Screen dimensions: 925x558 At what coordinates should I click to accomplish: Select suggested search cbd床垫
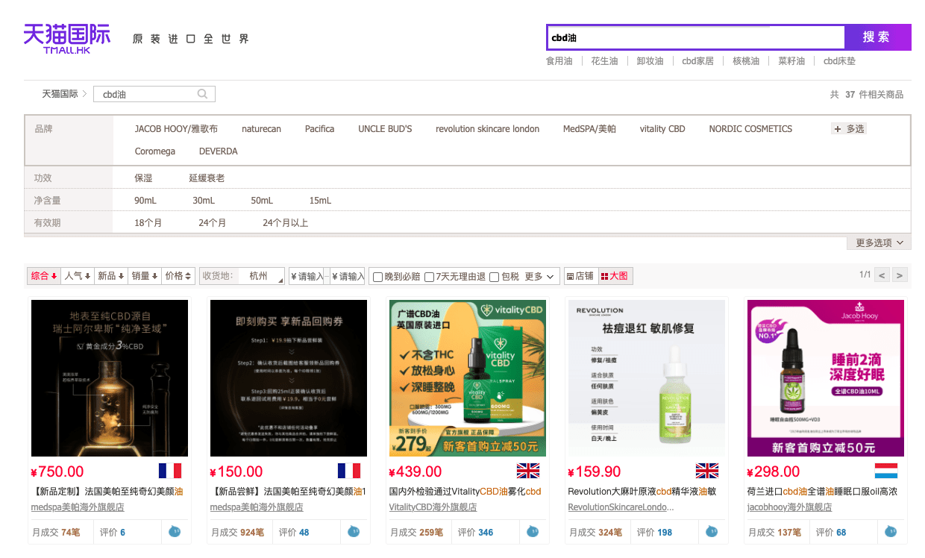(x=840, y=61)
